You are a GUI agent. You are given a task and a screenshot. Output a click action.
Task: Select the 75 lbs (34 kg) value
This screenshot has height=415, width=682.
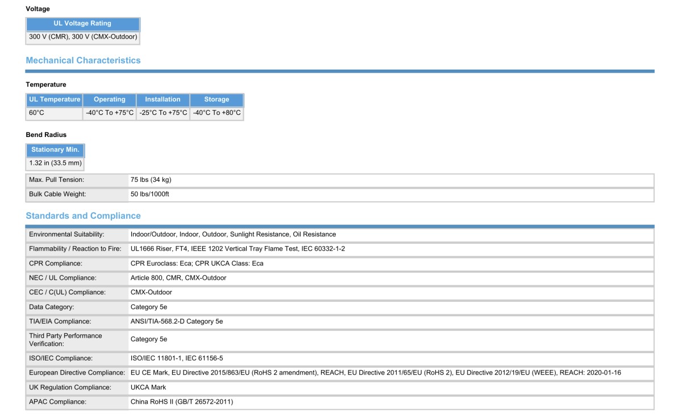click(x=151, y=180)
